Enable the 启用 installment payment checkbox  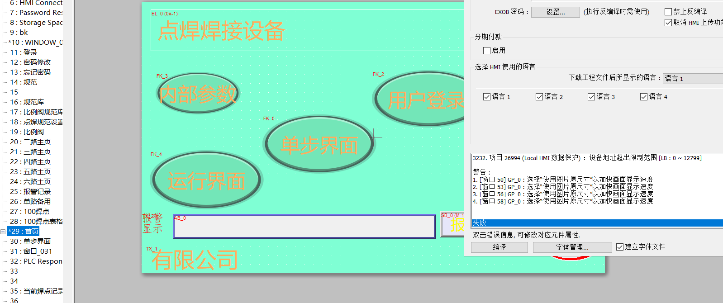[x=487, y=51]
